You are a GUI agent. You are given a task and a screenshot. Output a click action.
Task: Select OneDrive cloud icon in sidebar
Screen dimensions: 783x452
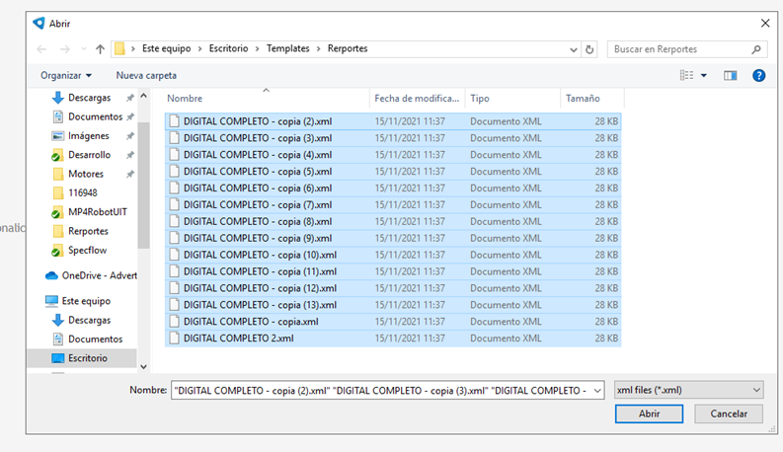[52, 275]
